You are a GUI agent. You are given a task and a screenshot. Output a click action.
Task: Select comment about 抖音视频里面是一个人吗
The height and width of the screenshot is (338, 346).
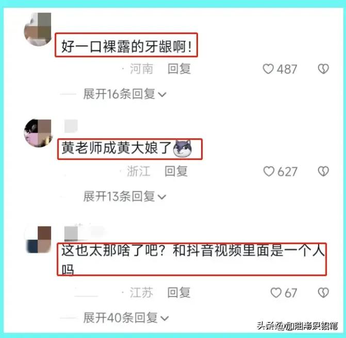pos(192,260)
